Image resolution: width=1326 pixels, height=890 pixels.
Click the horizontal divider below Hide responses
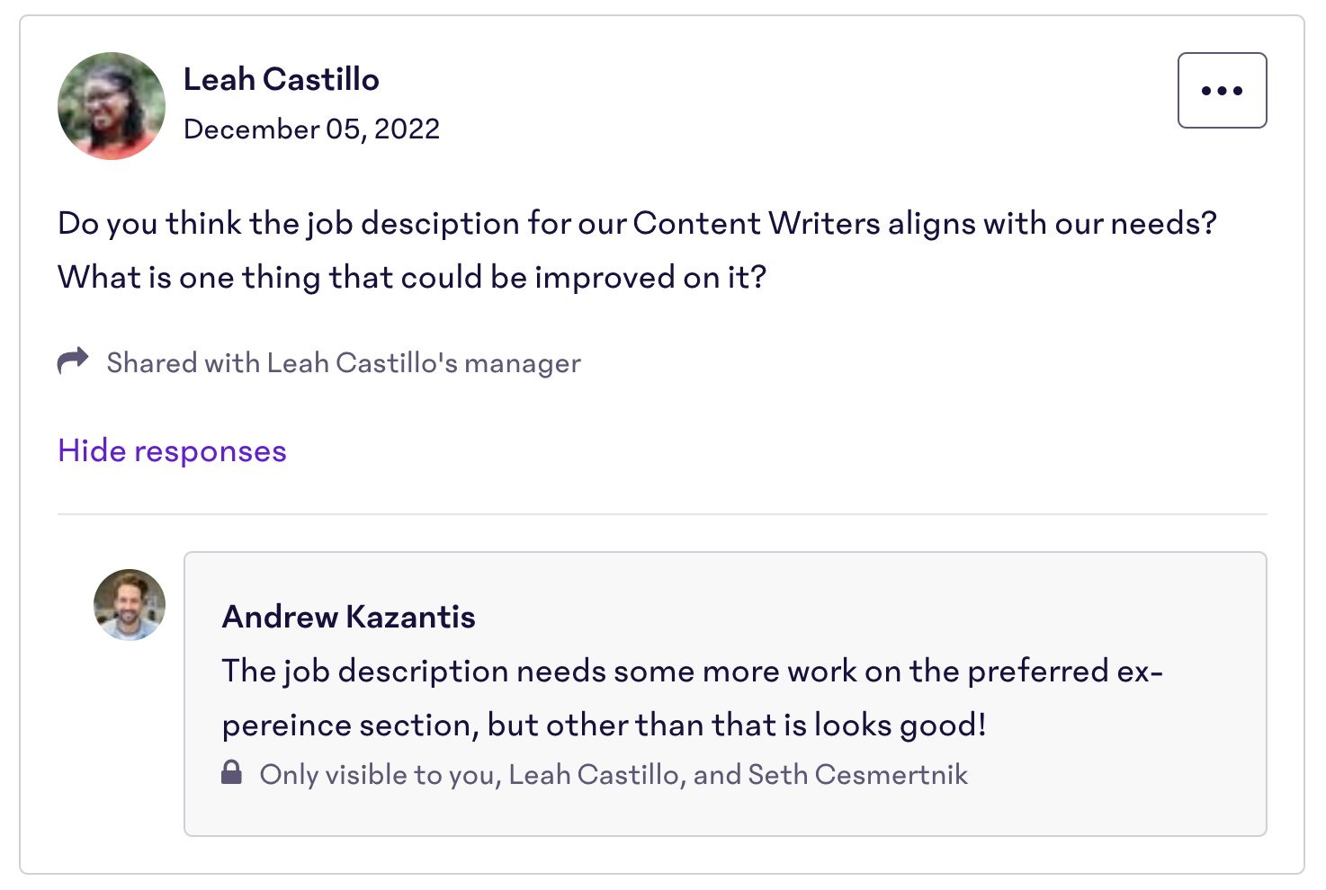(x=662, y=514)
